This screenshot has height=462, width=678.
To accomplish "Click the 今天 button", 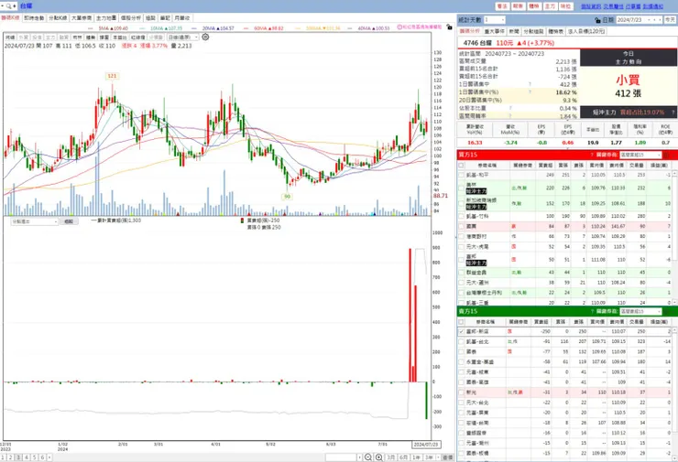I will (670, 20).
